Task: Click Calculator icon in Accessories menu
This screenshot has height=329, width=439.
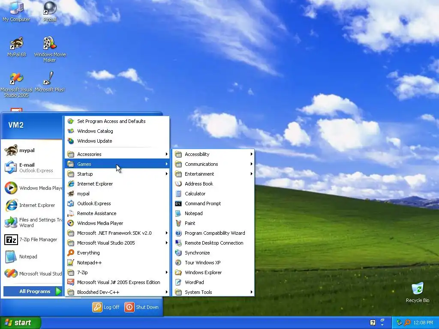Action: pyautogui.click(x=178, y=194)
